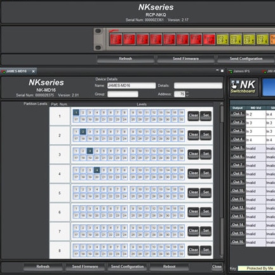
Task: Close the JAMES-MD16 tab with its X
Action: coord(33,71)
